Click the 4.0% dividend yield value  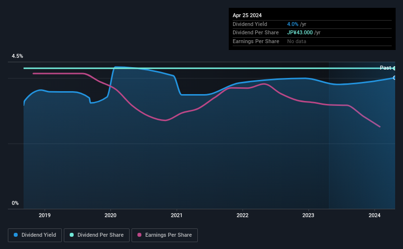click(x=293, y=24)
